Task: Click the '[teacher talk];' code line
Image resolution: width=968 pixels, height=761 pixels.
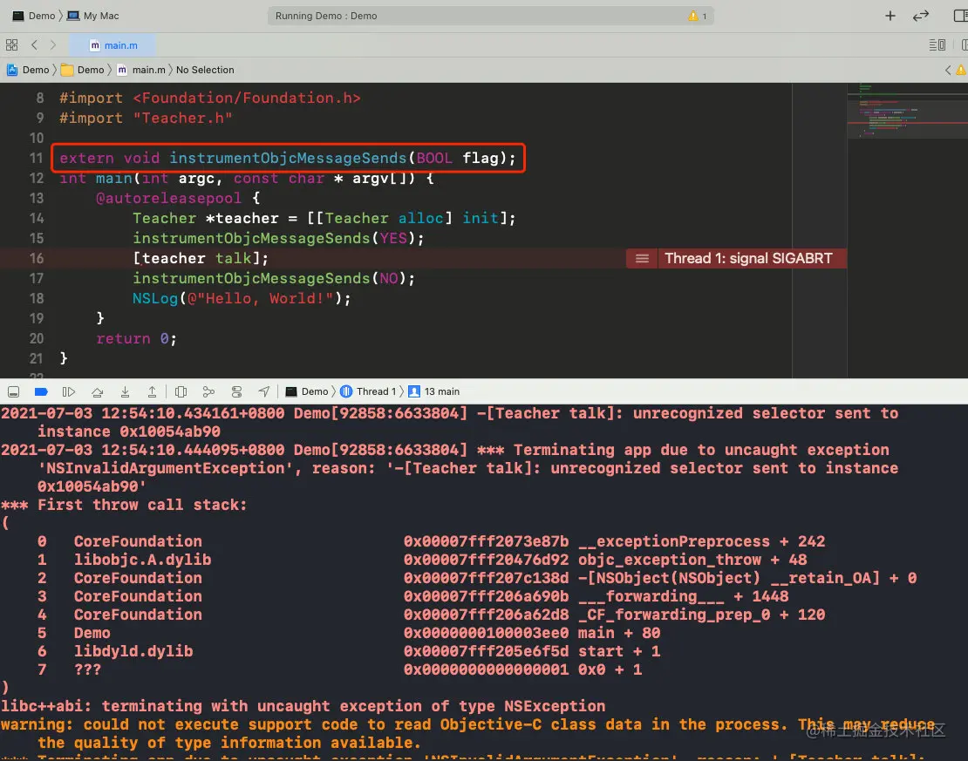Action: click(201, 259)
